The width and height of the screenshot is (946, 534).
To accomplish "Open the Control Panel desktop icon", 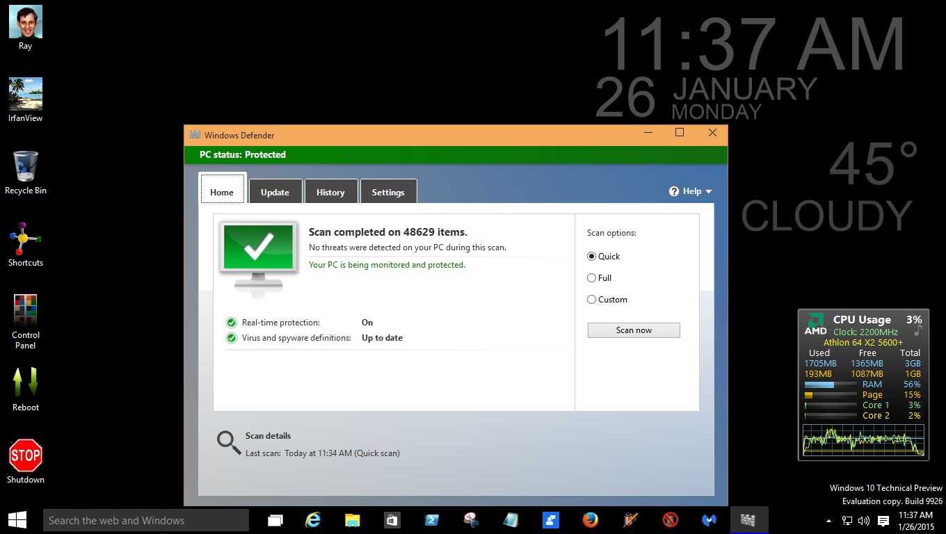I will point(26,322).
